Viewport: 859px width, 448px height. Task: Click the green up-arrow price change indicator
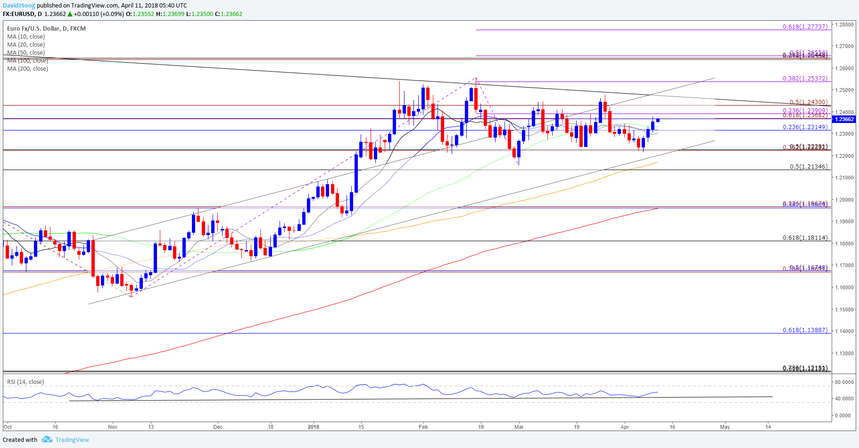(x=70, y=14)
